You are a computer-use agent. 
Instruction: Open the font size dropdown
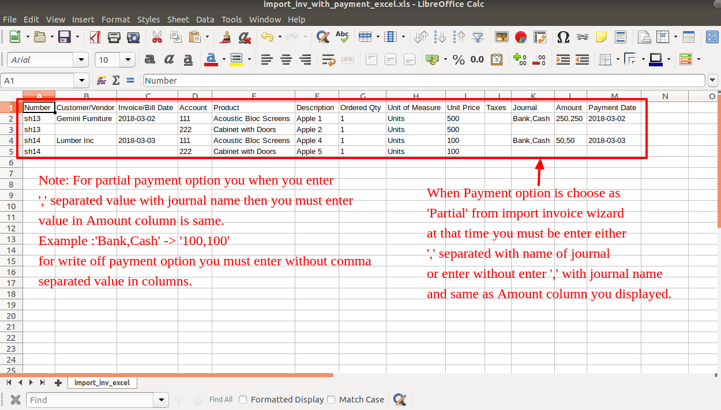click(x=128, y=60)
